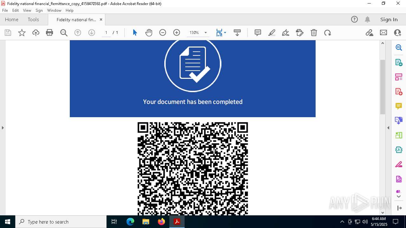Open Protect purple document sidebar tool

pyautogui.click(x=399, y=179)
